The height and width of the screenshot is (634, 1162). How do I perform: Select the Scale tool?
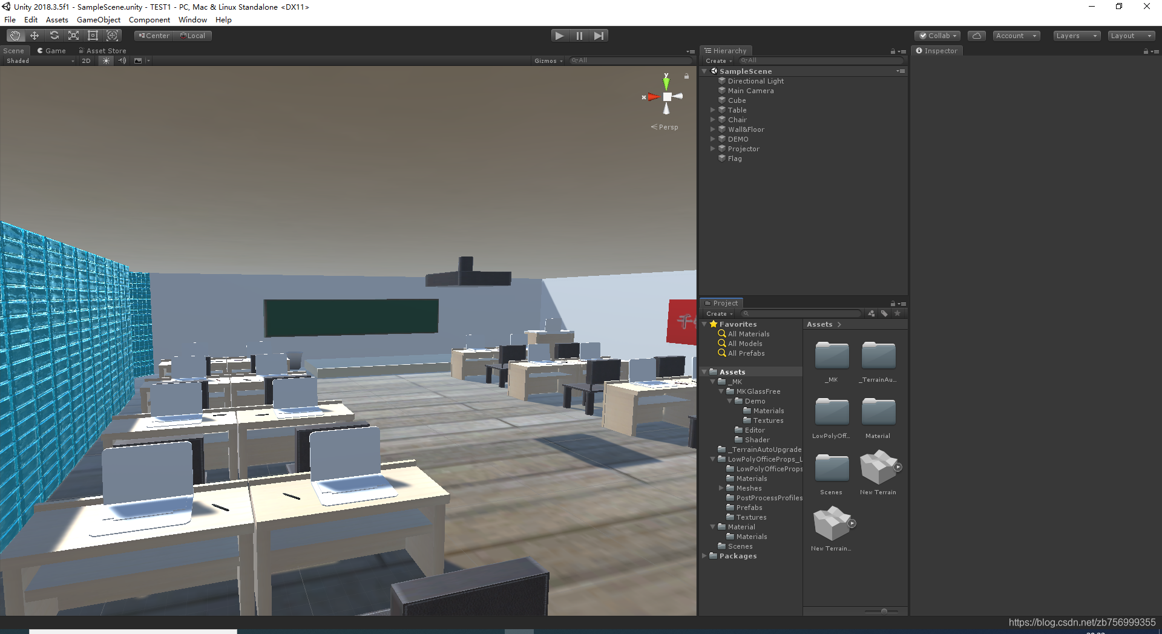(x=73, y=36)
